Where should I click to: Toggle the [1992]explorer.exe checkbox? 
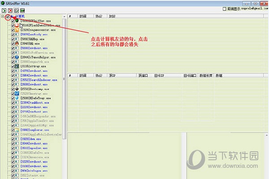pos(13,130)
